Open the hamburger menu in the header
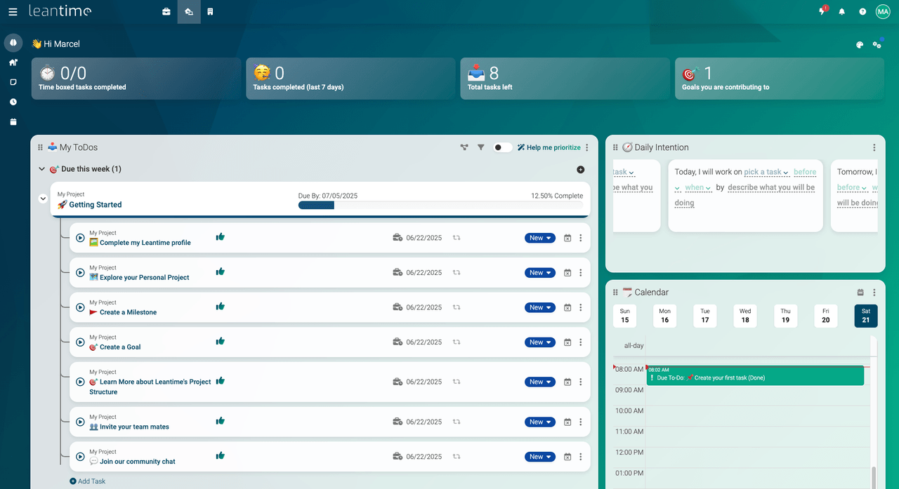899x489 pixels. point(13,12)
